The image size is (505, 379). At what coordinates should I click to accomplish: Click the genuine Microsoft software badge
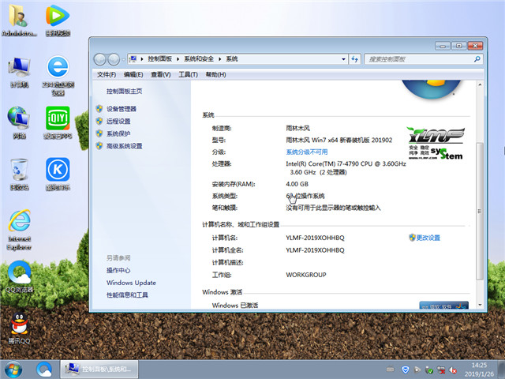click(443, 306)
